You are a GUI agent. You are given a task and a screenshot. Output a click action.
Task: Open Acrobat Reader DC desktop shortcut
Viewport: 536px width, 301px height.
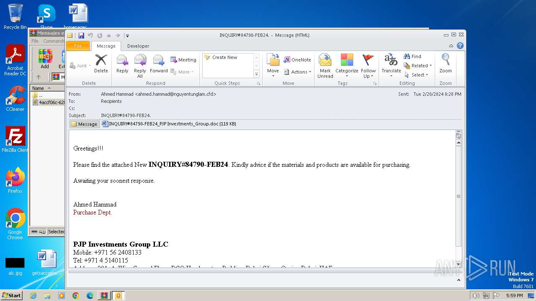[15, 61]
